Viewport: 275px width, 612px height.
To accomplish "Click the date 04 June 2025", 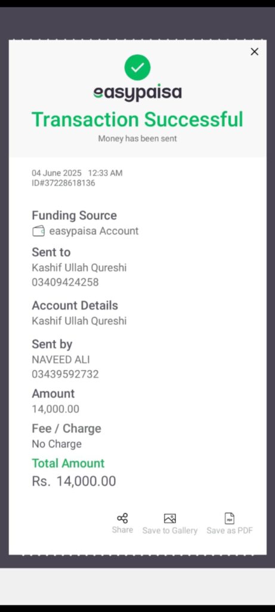I will tap(57, 173).
